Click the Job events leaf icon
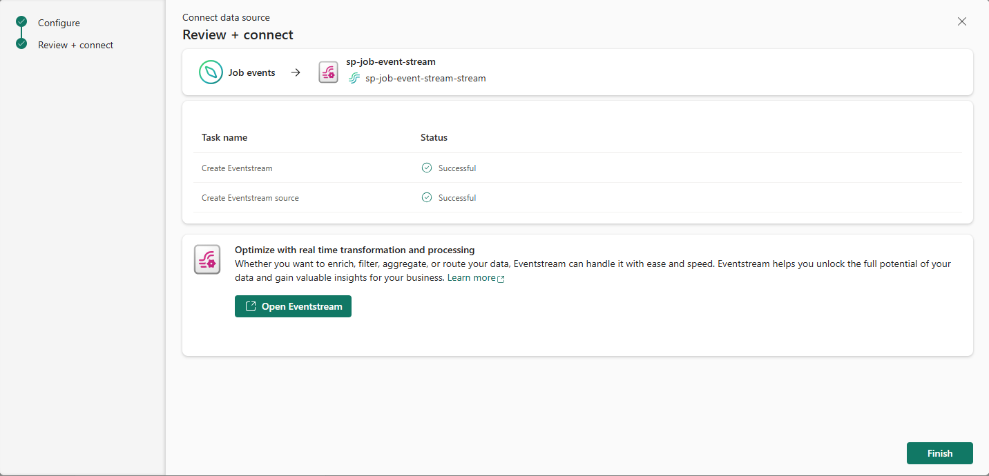The image size is (989, 476). tap(211, 72)
